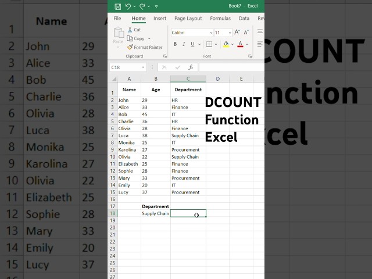The image size is (372, 279).
Task: Apply red Font Color
Action: (240, 44)
